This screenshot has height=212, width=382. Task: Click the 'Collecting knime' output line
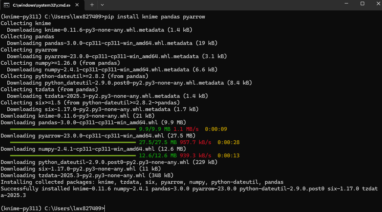tap(26, 23)
